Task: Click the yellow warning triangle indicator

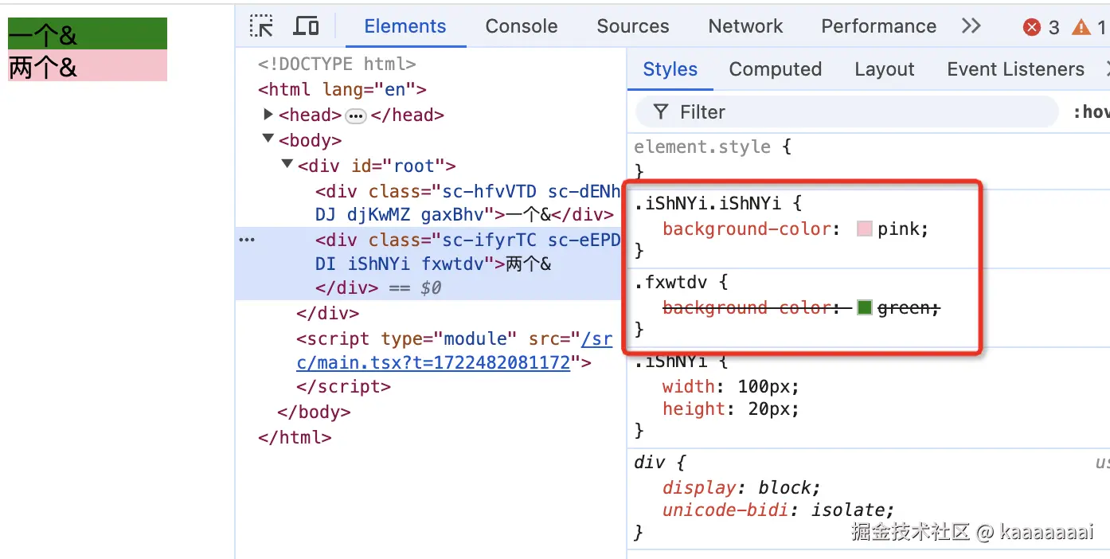Action: click(x=1082, y=26)
